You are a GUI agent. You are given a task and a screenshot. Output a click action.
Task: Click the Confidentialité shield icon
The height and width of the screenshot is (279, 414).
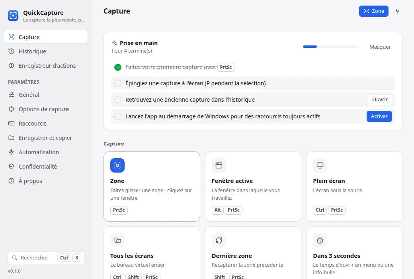(x=12, y=166)
